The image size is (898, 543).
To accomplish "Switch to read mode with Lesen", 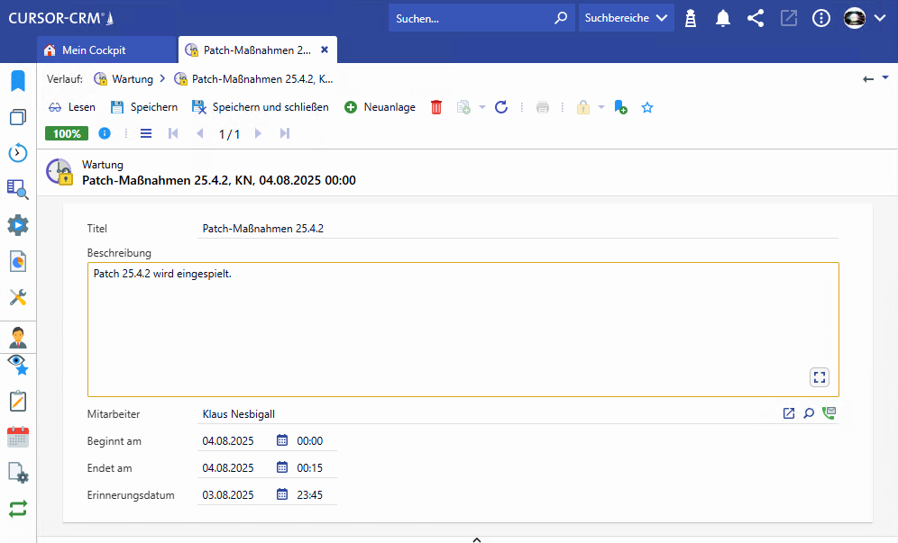I will point(72,107).
